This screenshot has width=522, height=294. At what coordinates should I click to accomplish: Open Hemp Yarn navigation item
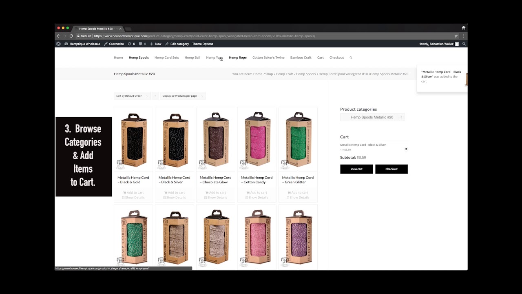[x=215, y=58]
